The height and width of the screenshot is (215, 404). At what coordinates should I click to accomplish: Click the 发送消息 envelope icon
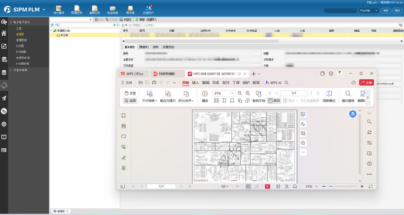[112, 9]
